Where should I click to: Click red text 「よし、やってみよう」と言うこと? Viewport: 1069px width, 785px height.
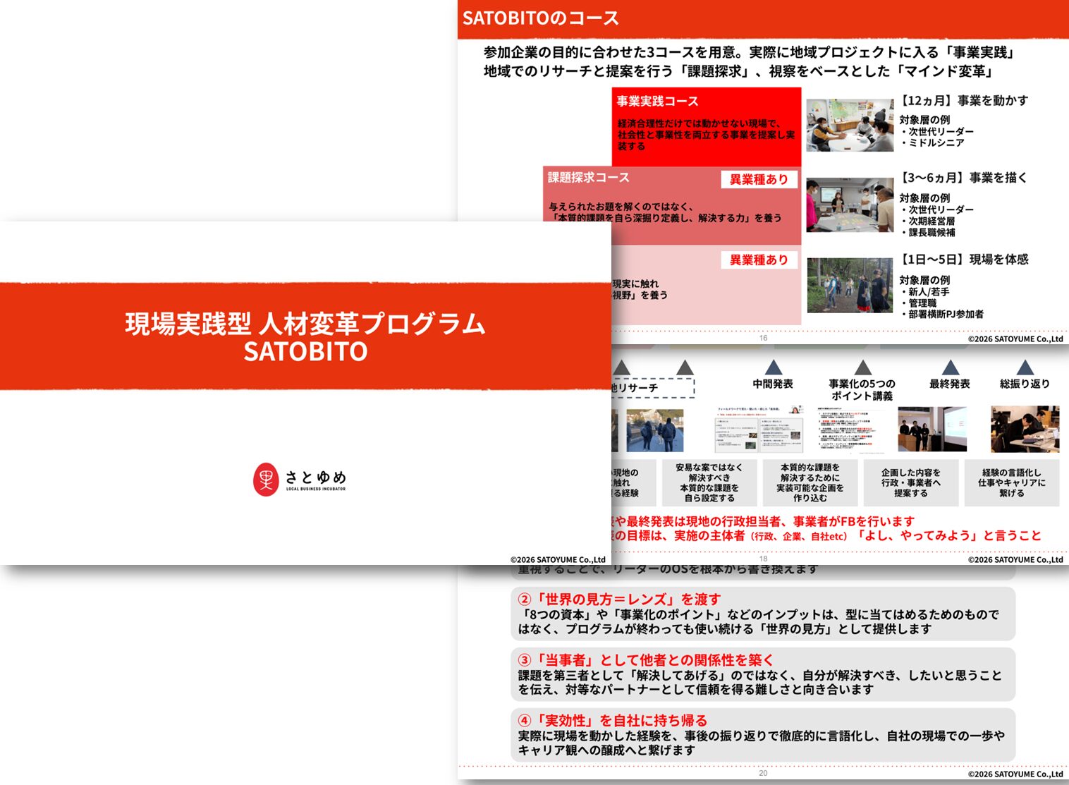coord(949,535)
